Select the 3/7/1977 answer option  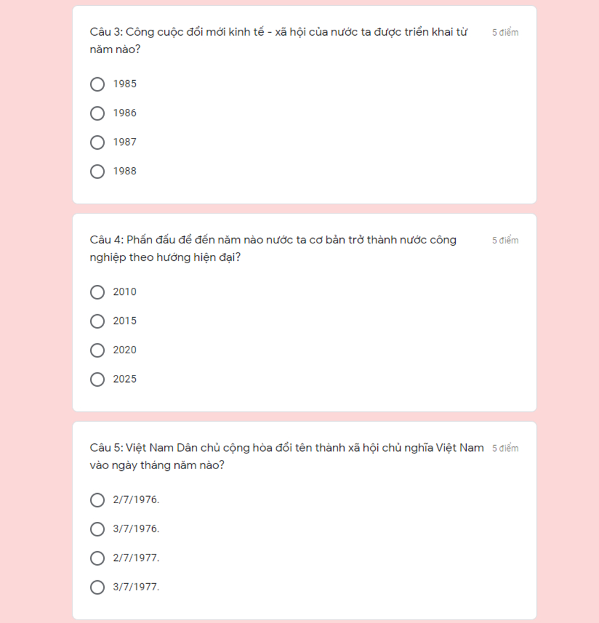[x=97, y=587]
